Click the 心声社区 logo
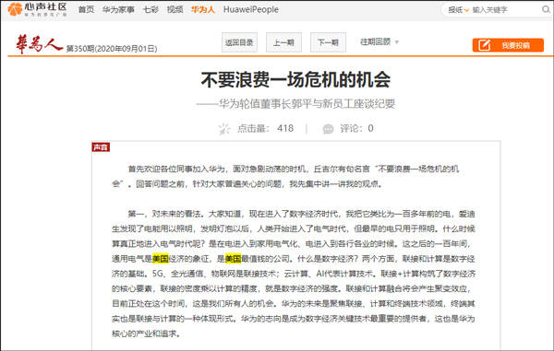The width and height of the screenshot is (554, 351). 37,9
